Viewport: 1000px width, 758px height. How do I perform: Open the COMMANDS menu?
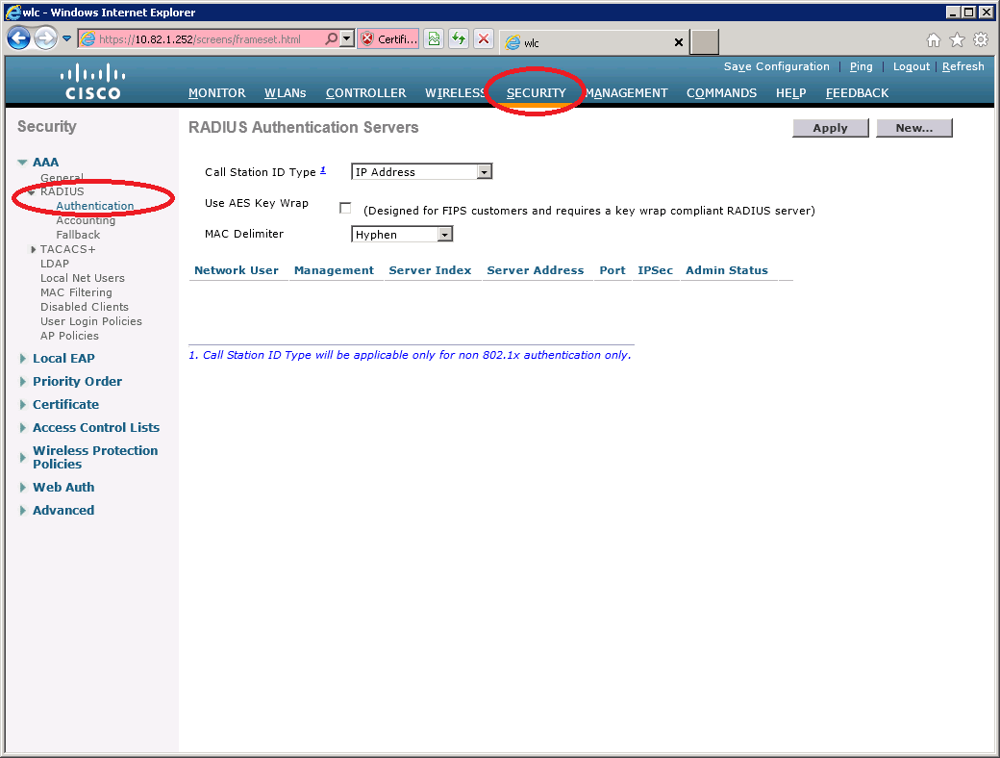[721, 93]
